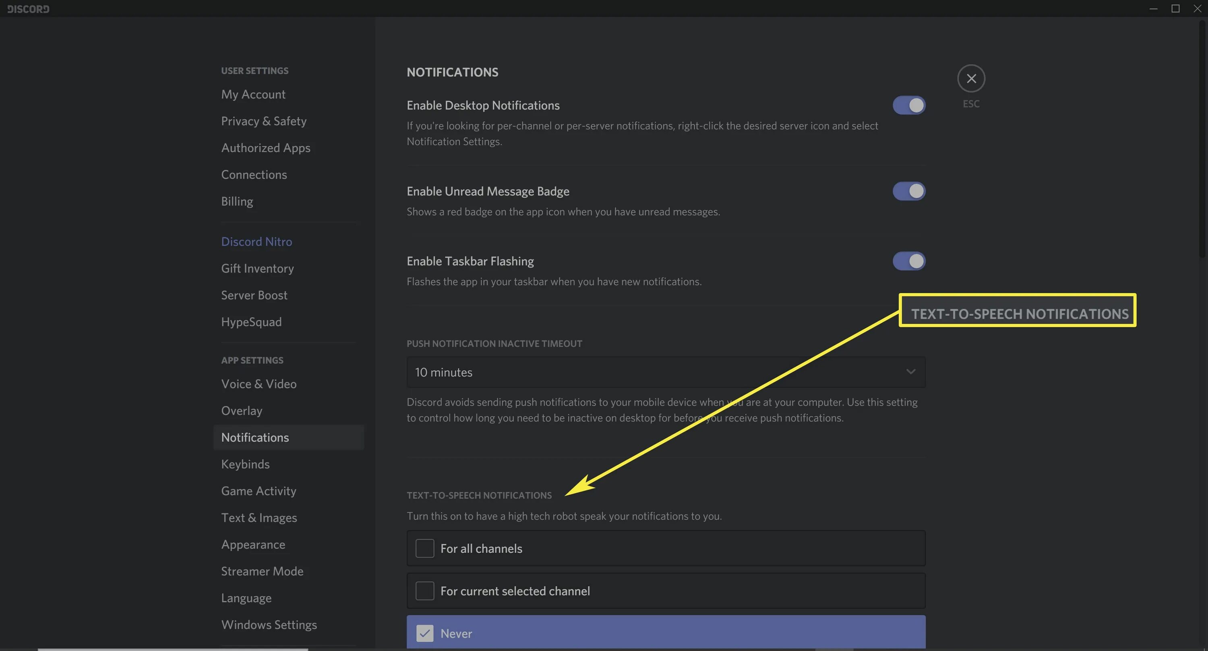The image size is (1208, 651).
Task: Close settings with the ESC X icon
Action: pos(971,78)
